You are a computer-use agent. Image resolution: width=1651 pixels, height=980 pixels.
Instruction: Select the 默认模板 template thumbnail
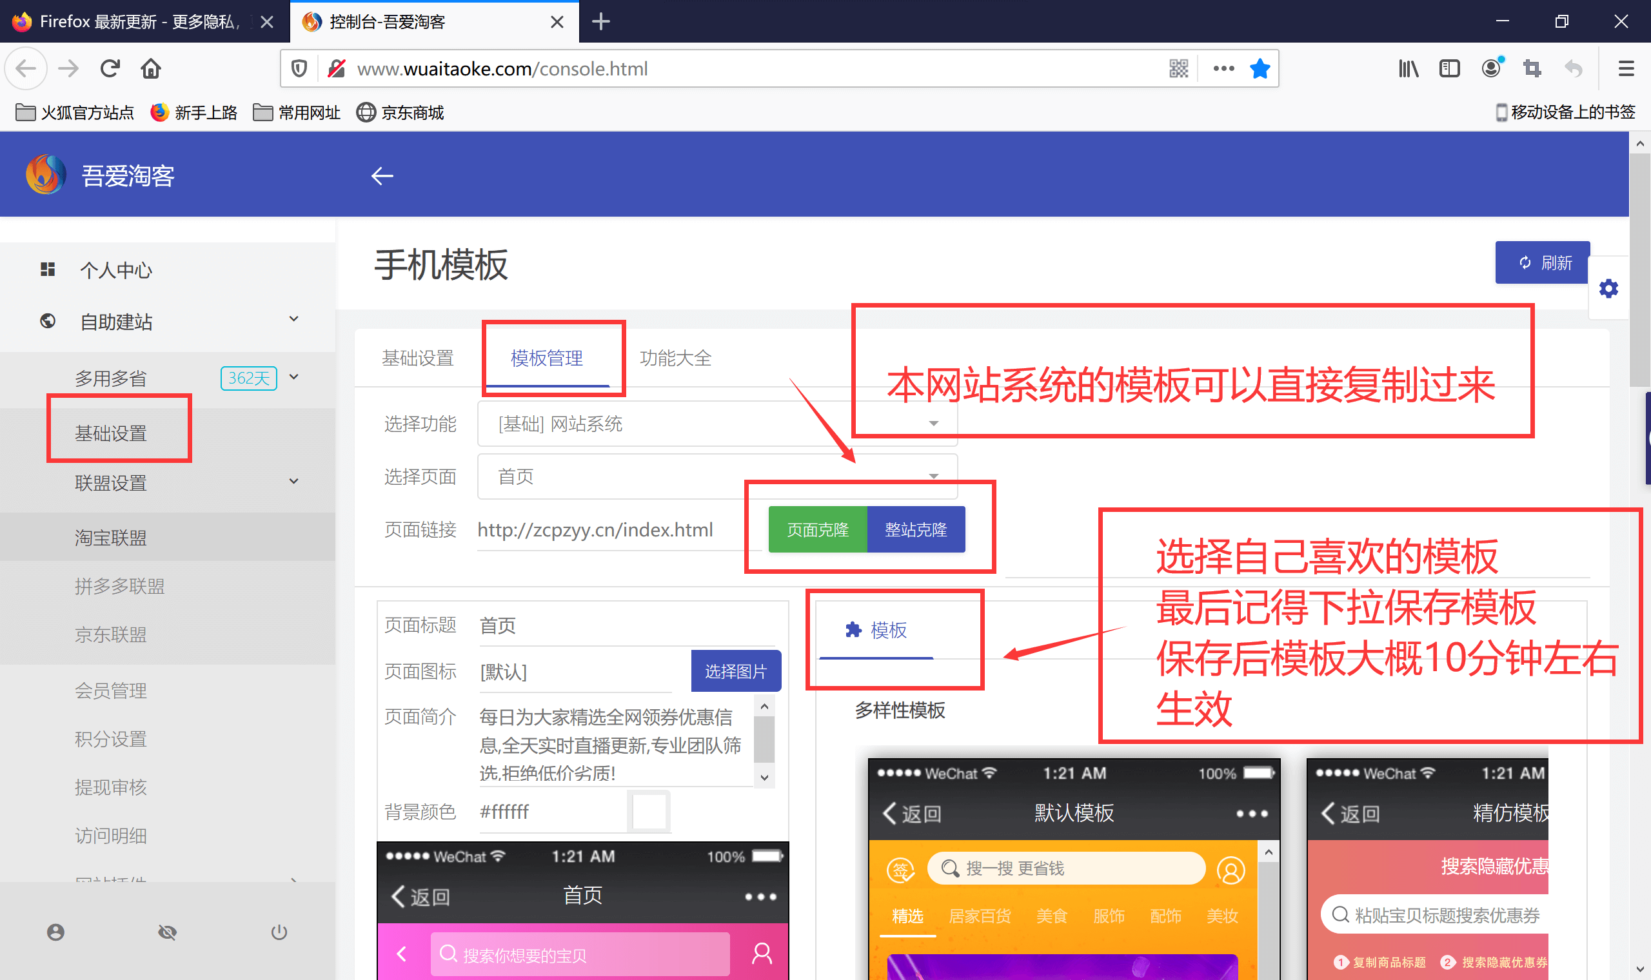click(1073, 868)
